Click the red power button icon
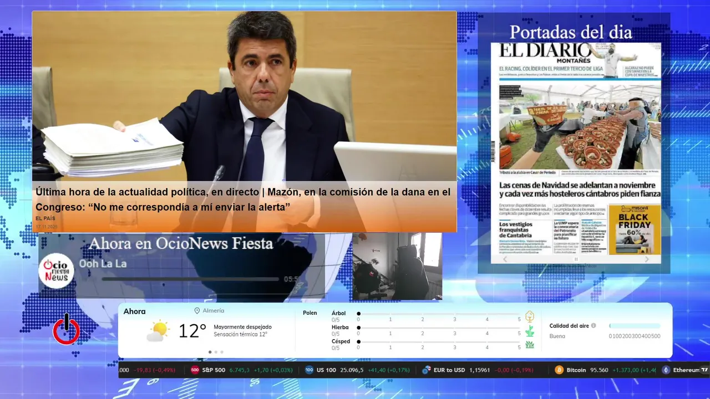This screenshot has width=710, height=399. point(67,329)
